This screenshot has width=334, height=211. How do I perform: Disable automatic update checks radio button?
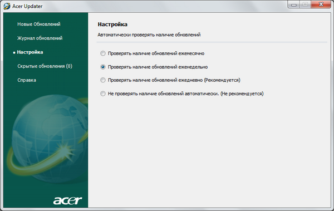click(103, 94)
